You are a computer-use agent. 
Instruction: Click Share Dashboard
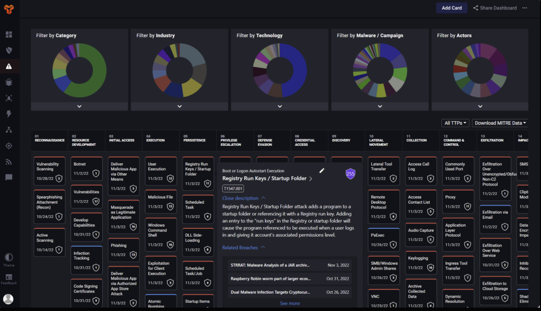[x=495, y=8]
